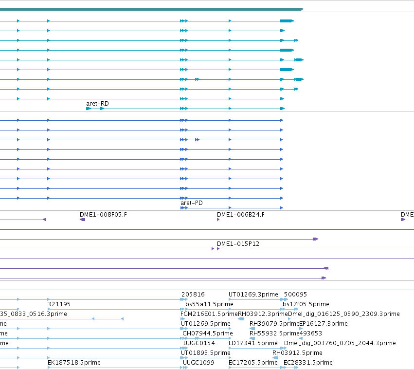Click Dmel_dig_016125_0590_2309.3prime label
414x370 pixels.
344,314
